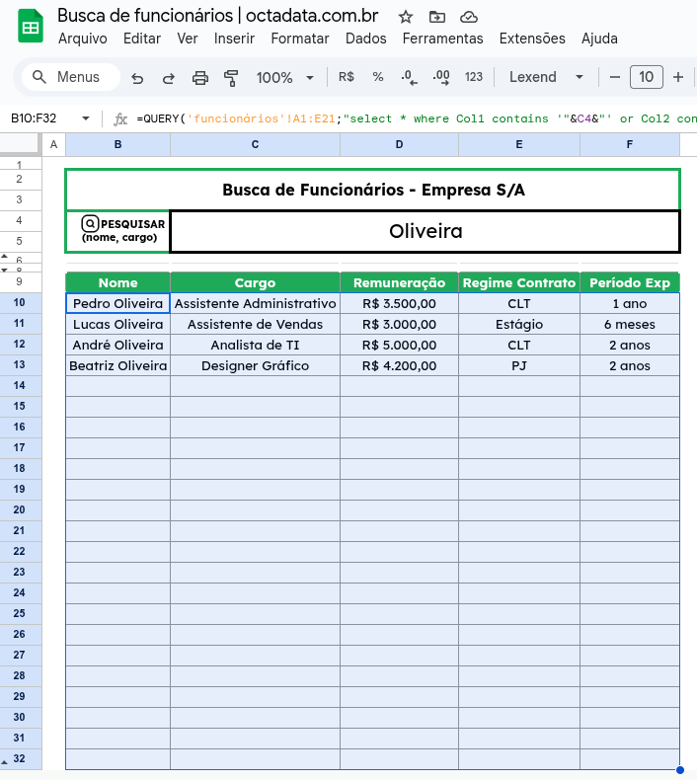Decrease font size with minus
Screen dimensions: 697x780
click(615, 77)
